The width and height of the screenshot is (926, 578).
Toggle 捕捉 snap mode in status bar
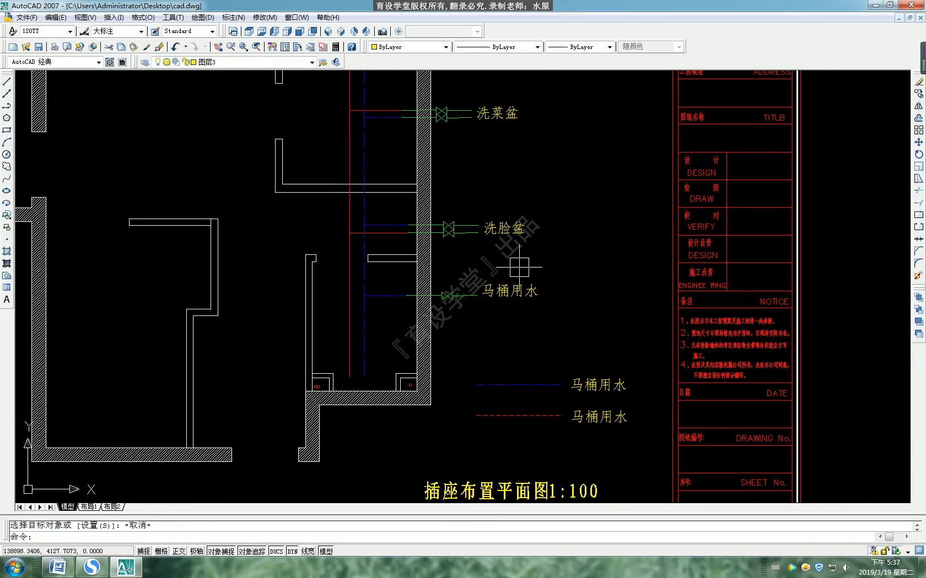pos(144,551)
